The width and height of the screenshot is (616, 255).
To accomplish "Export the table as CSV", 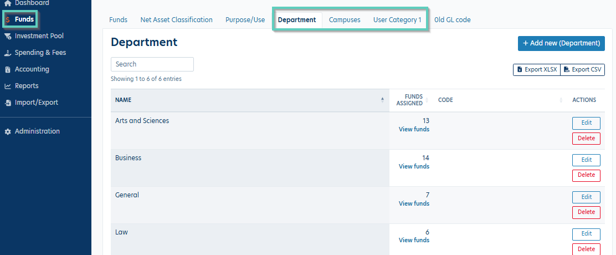I will [x=583, y=69].
